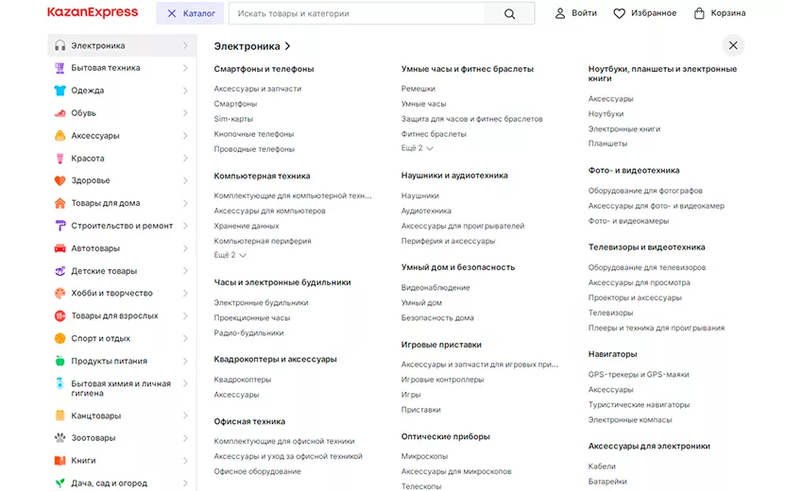The image size is (785, 491).
Task: Close the catalog panel with round X
Action: pos(733,45)
